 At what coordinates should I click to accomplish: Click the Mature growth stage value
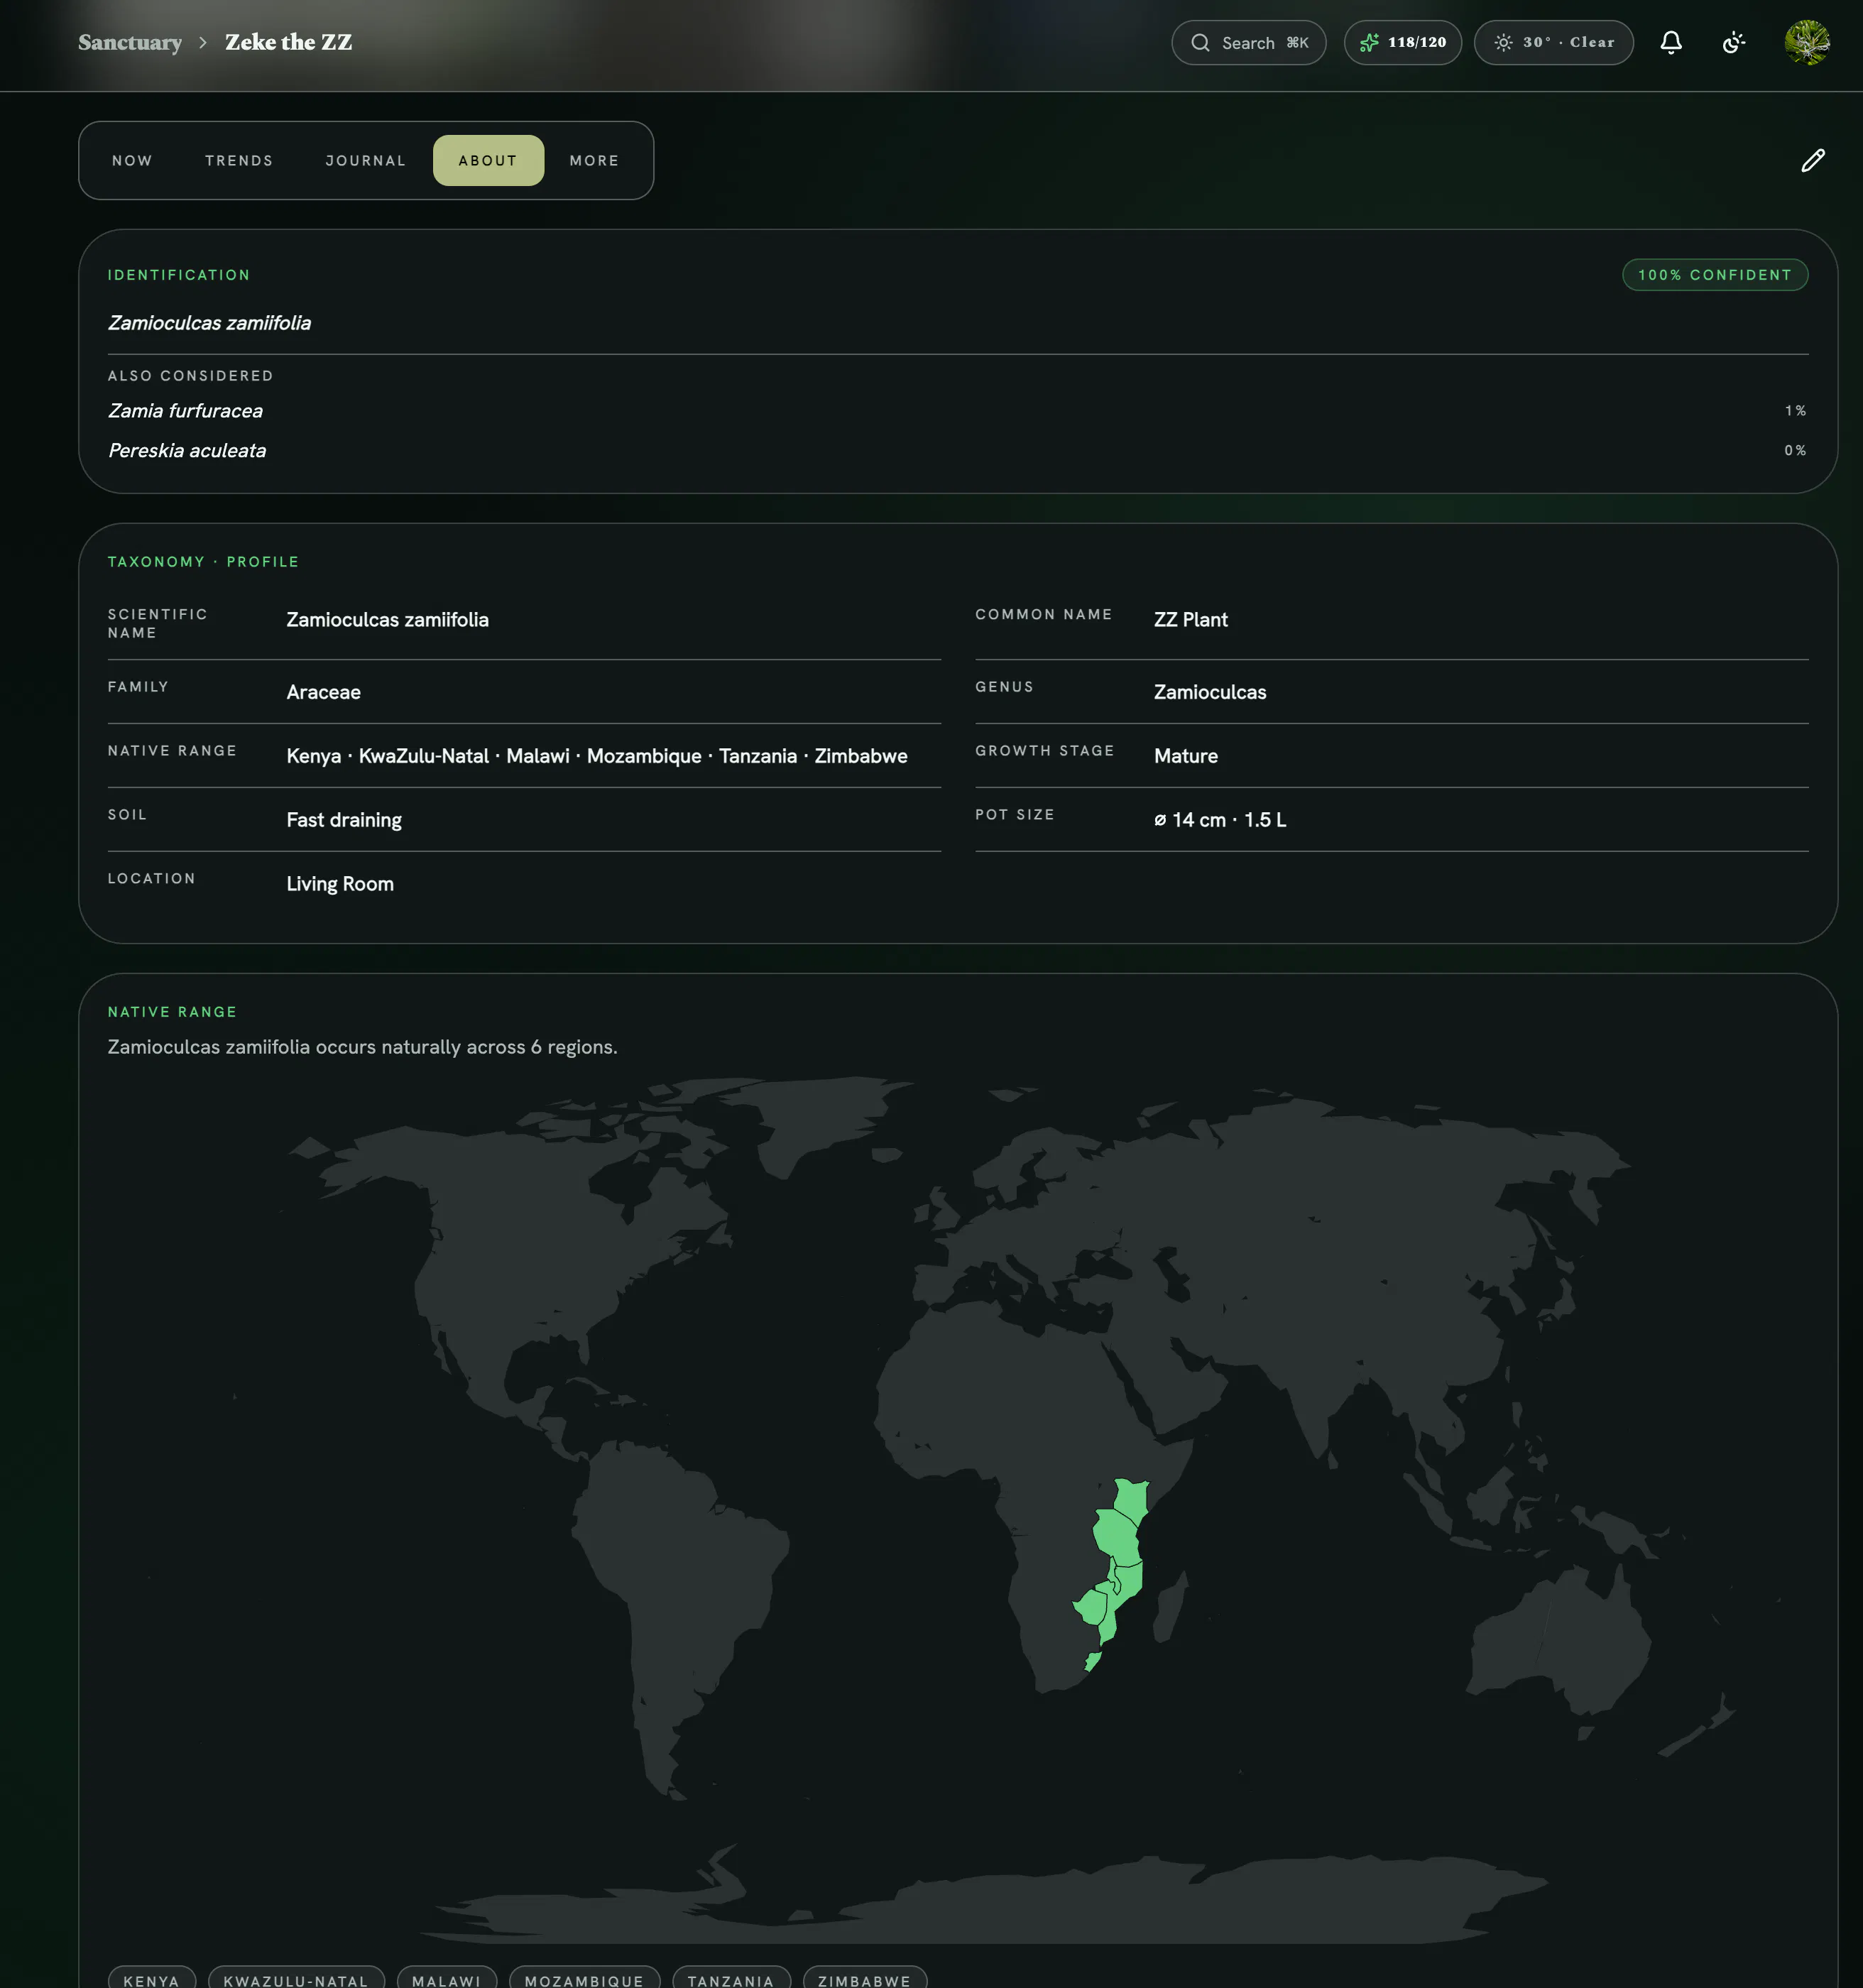(1186, 757)
